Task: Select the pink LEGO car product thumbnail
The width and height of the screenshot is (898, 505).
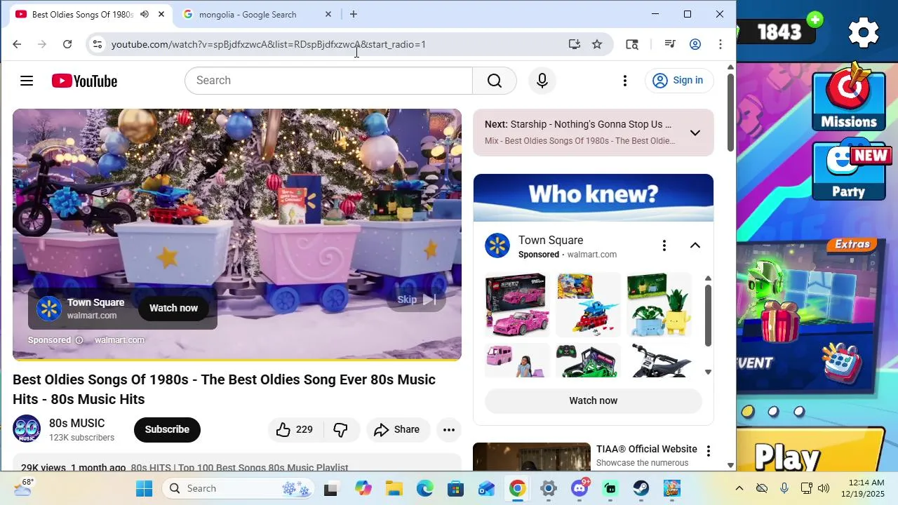Action: pyautogui.click(x=518, y=304)
